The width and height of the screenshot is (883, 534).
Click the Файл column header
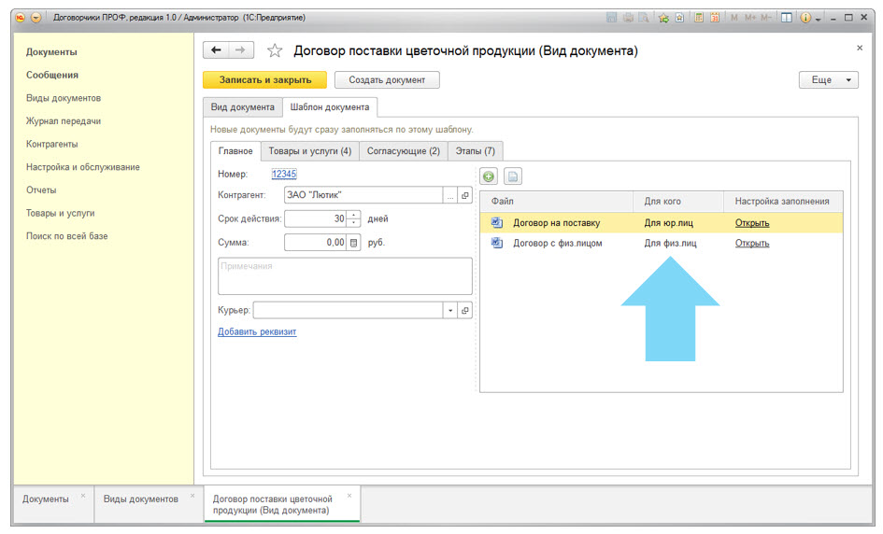click(556, 201)
